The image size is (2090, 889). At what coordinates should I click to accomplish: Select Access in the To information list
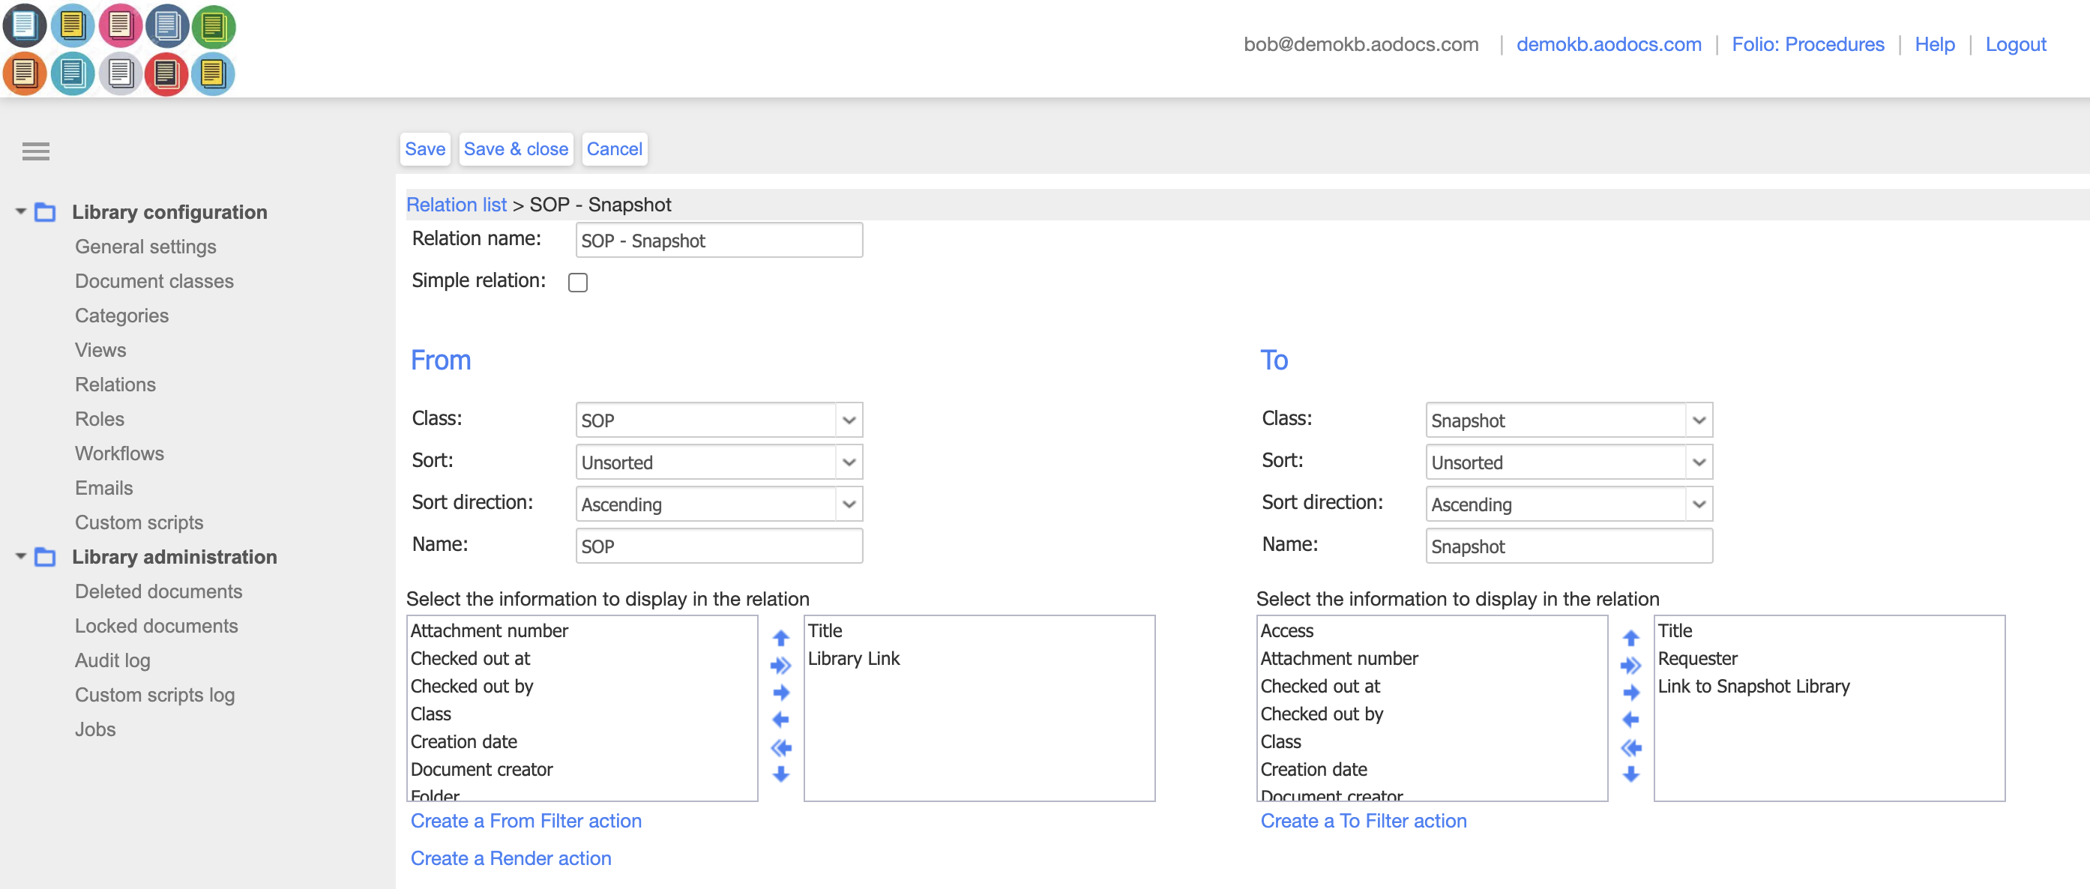[x=1287, y=630]
